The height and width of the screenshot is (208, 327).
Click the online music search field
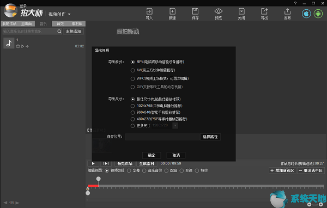click(x=30, y=31)
